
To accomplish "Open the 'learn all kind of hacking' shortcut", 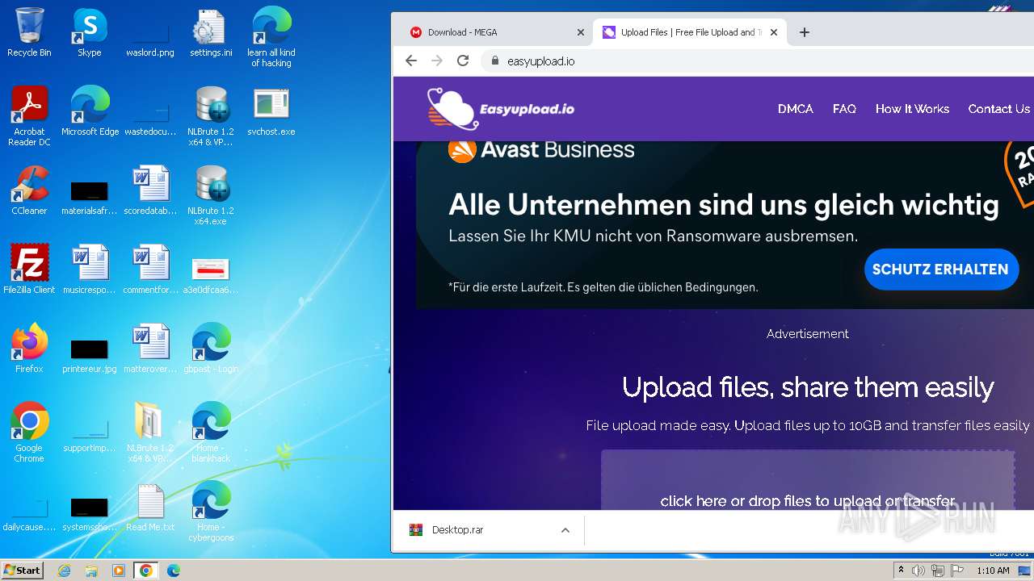I will 271,37.
